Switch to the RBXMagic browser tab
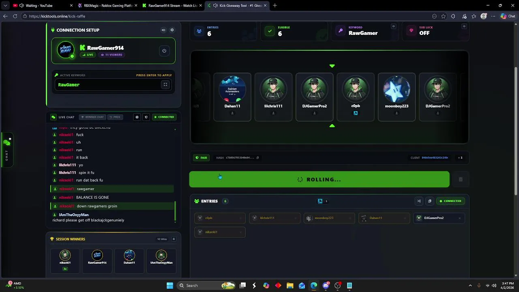The height and width of the screenshot is (292, 519). (107, 6)
